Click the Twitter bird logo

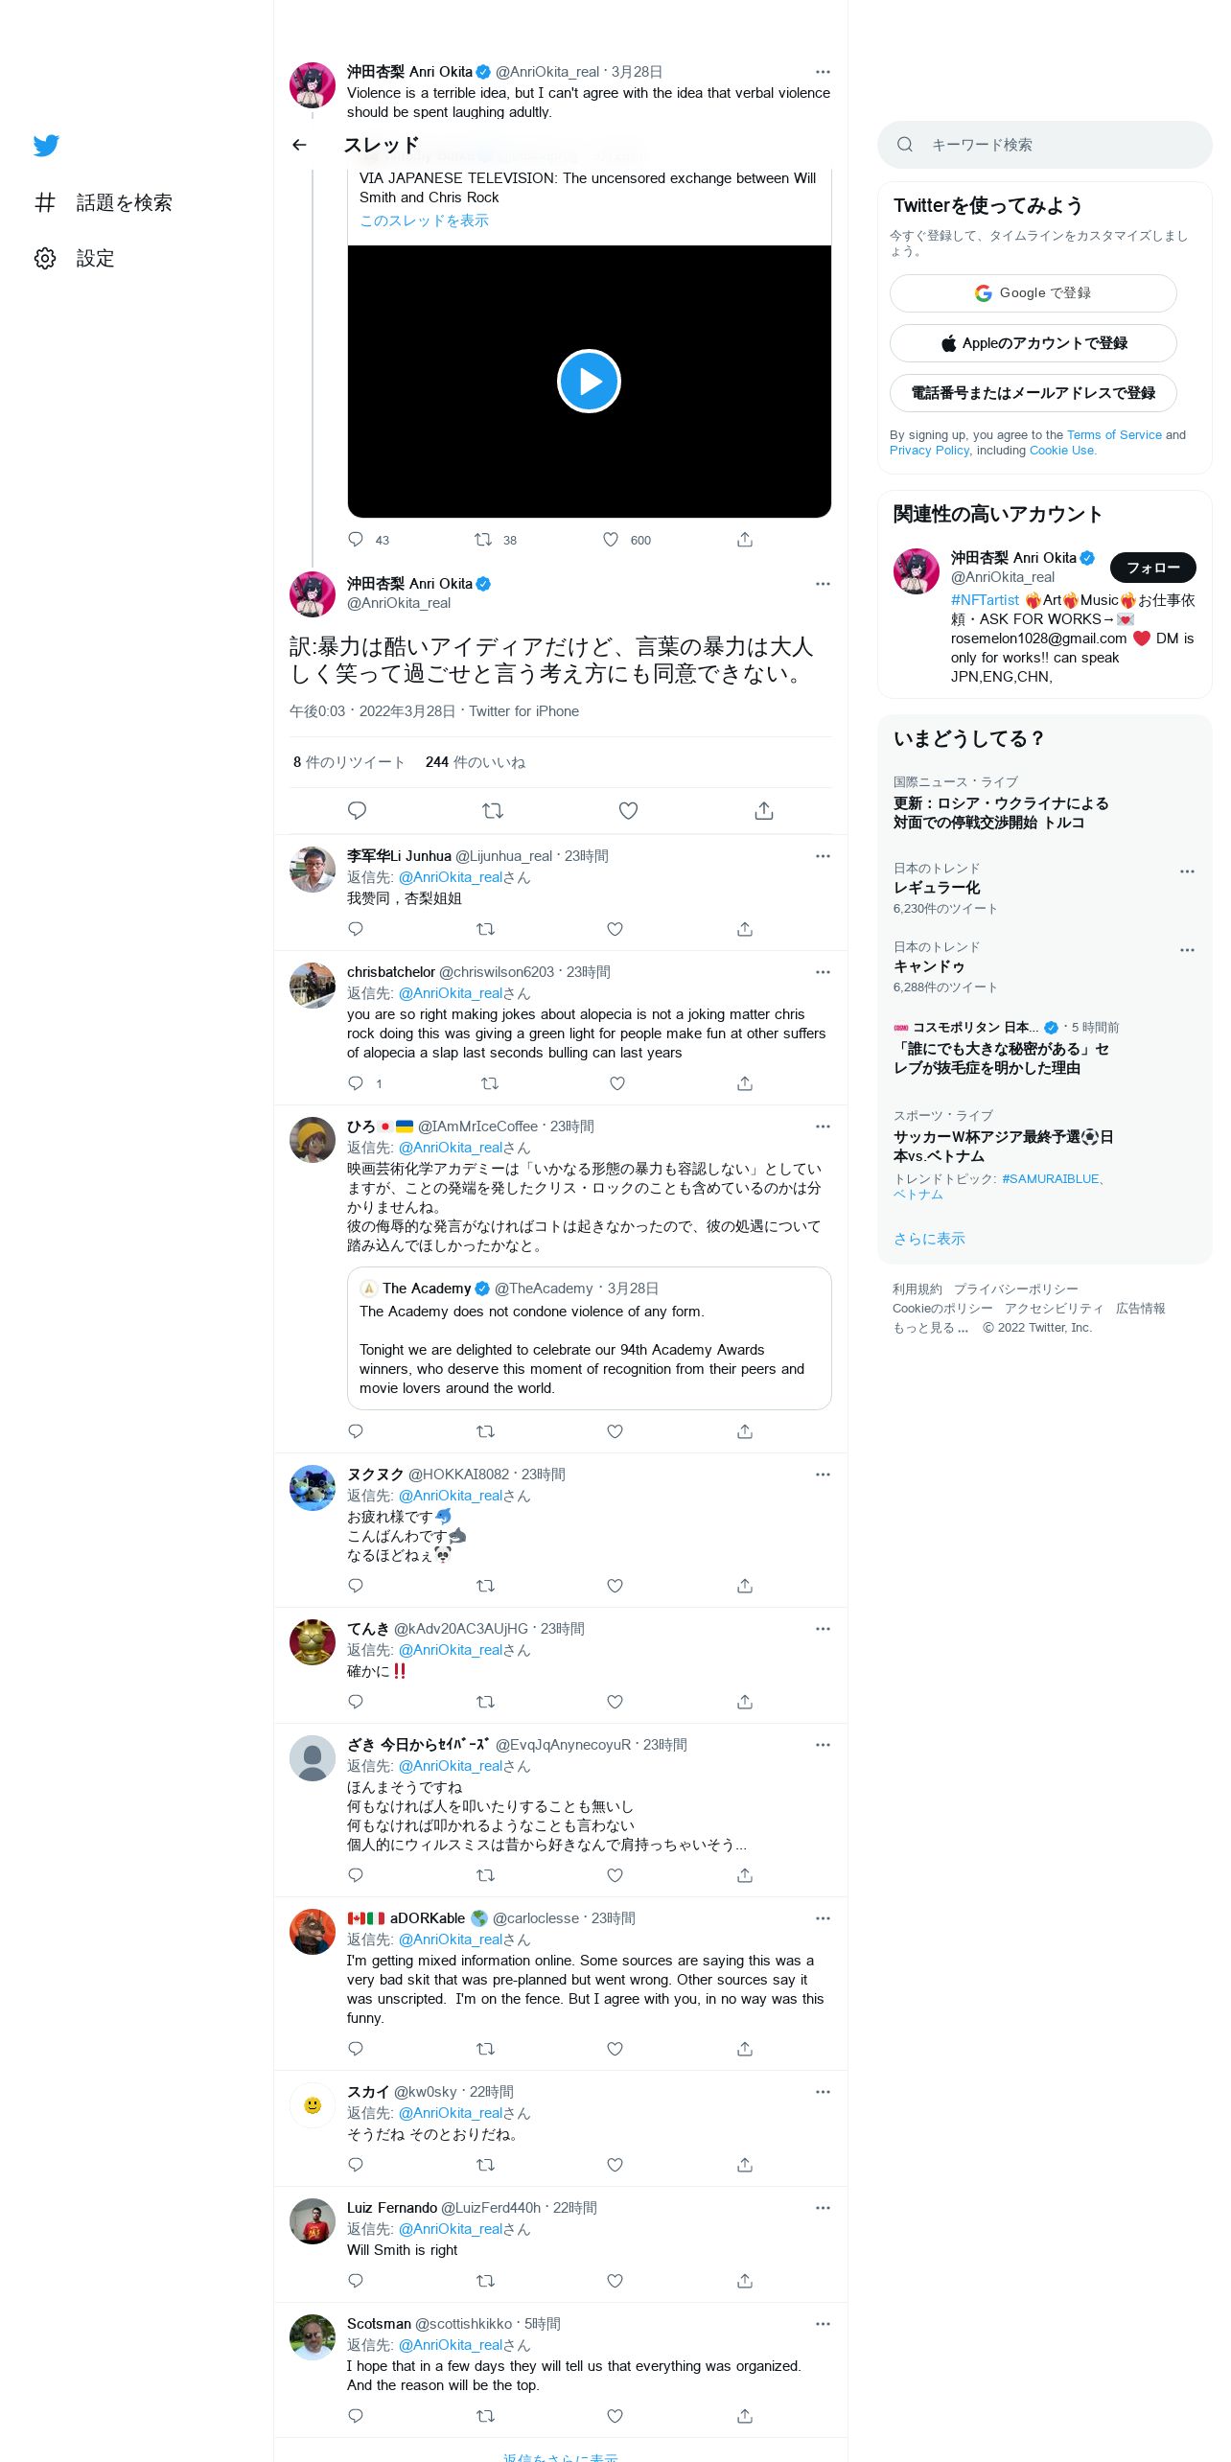pyautogui.click(x=46, y=145)
